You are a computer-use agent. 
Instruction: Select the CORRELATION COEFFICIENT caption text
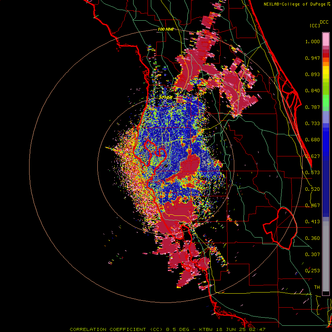tap(108, 329)
